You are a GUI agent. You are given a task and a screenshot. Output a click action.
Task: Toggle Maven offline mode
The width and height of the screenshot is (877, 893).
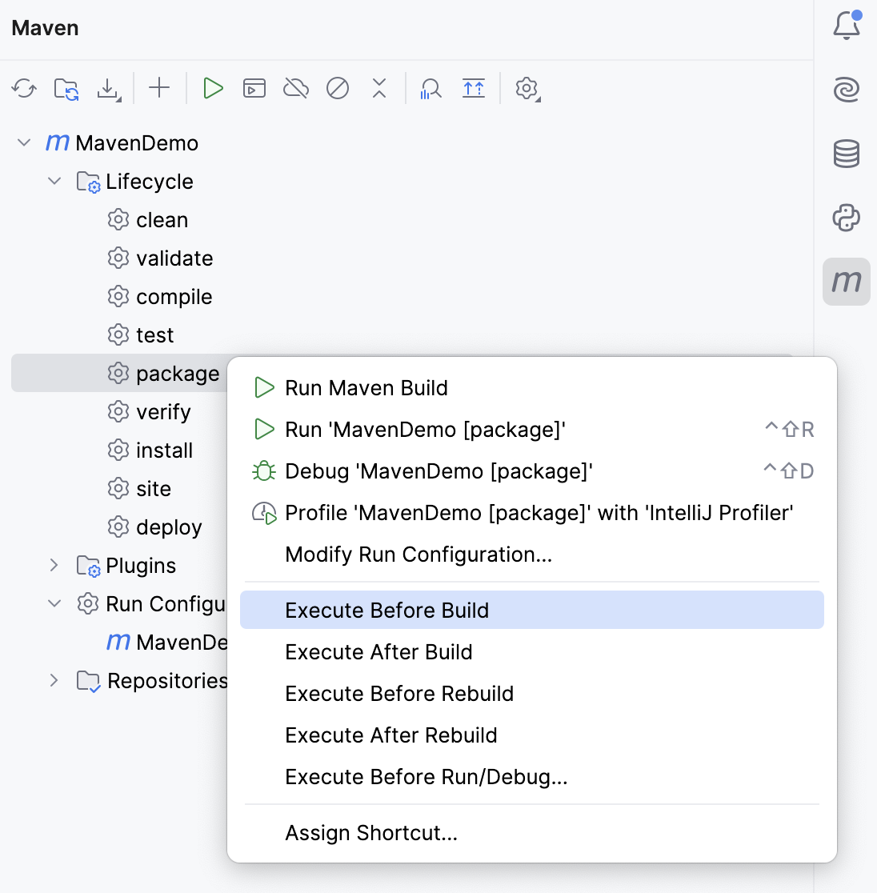pos(295,88)
